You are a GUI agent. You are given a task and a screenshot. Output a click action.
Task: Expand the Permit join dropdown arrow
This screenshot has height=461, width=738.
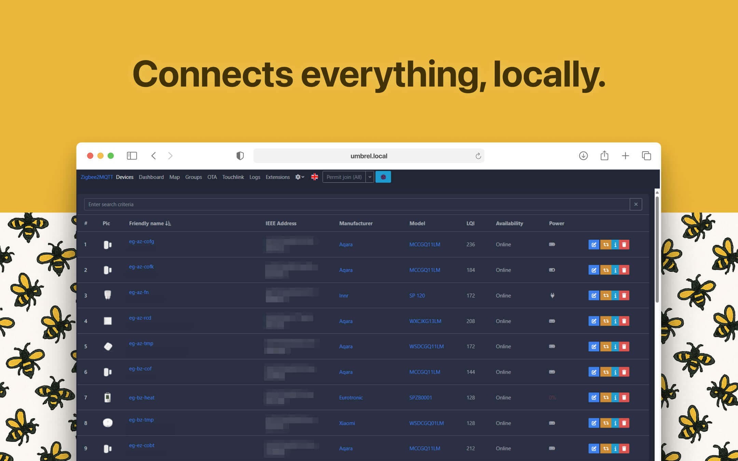(370, 177)
